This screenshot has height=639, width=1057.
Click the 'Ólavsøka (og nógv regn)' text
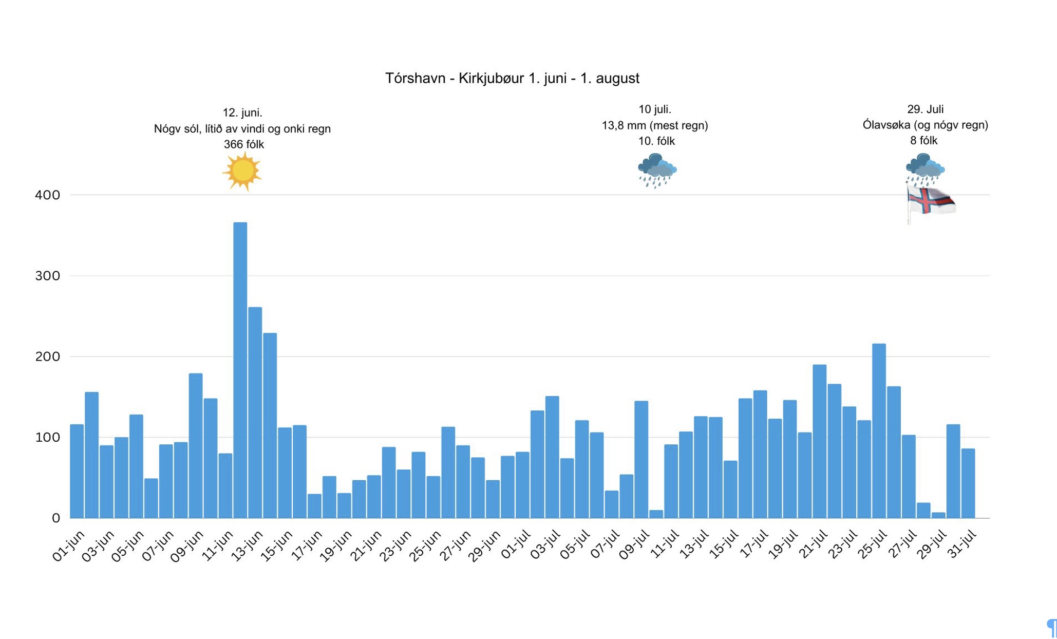[x=925, y=125]
